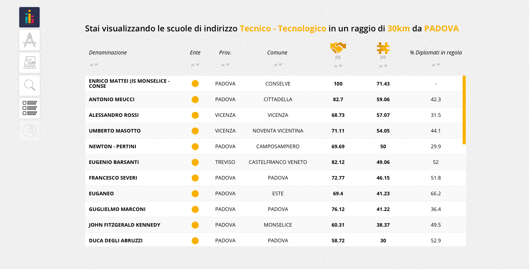Image resolution: width=529 pixels, height=269 pixels.
Task: Open the greyed pie chart sidebar icon
Action: [29, 131]
